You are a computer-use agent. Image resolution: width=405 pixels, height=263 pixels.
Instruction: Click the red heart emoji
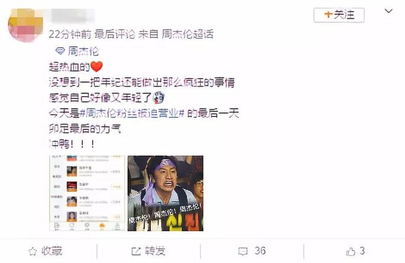pyautogui.click(x=97, y=67)
